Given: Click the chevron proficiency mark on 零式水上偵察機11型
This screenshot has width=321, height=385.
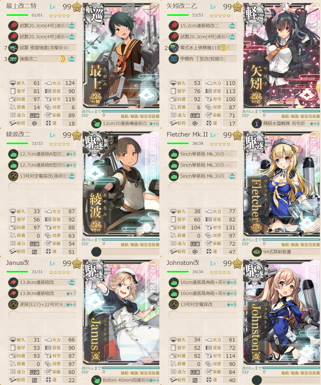Looking at the screenshot, I should click(223, 48).
